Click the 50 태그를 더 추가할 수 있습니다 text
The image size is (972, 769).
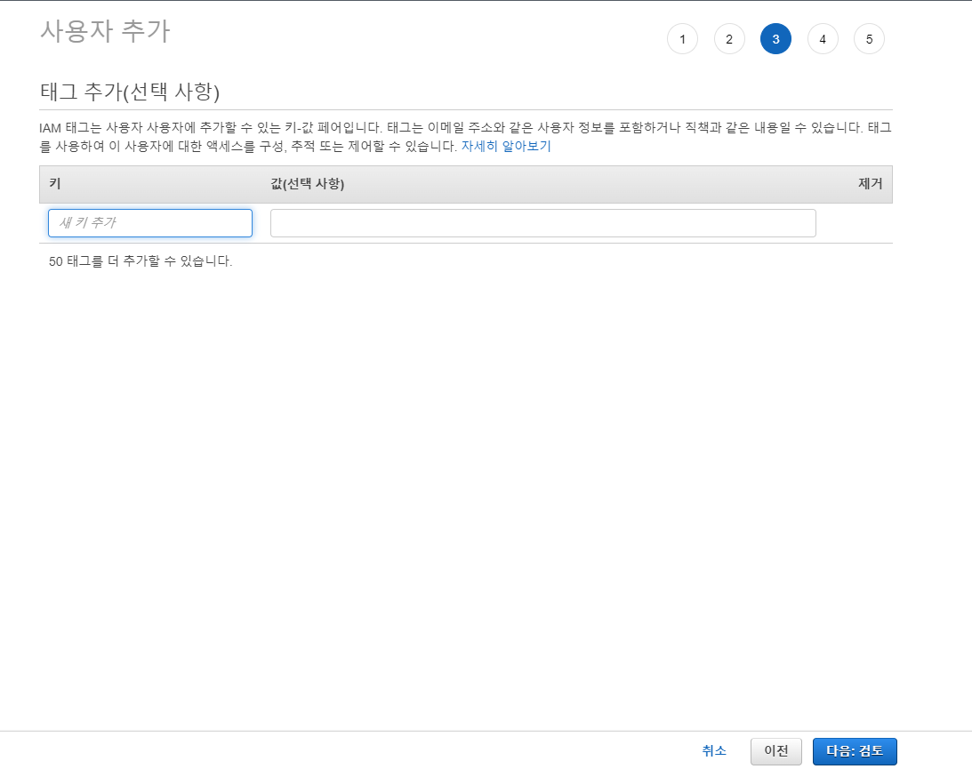click(141, 260)
